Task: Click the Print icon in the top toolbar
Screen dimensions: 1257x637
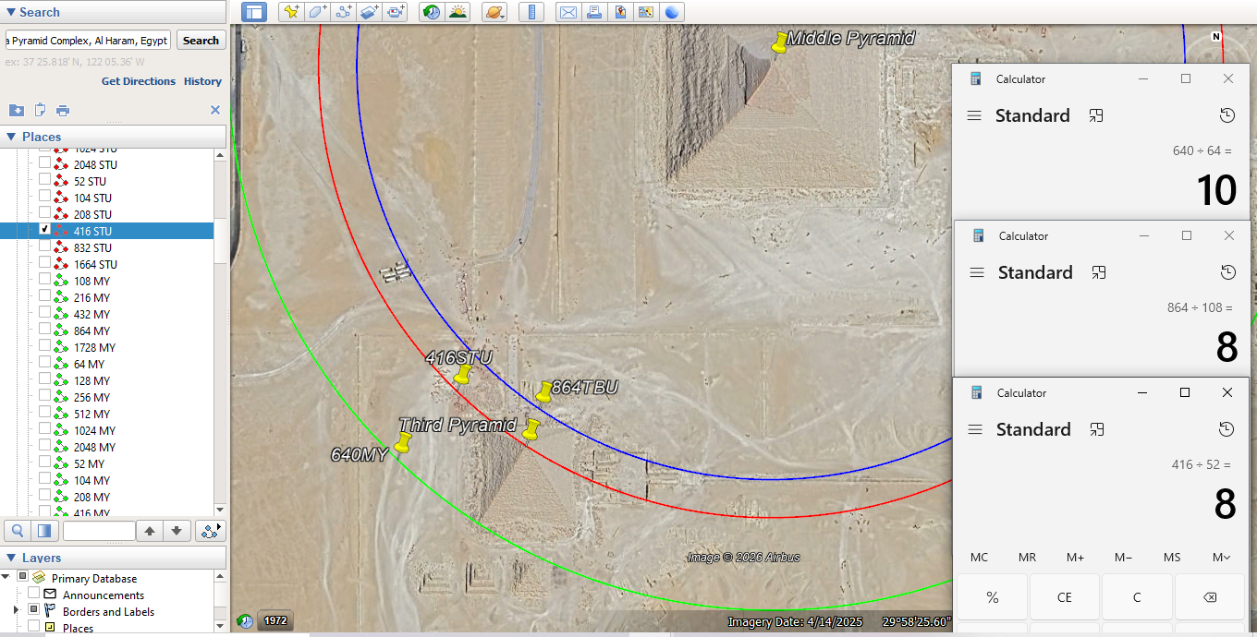Action: [594, 12]
